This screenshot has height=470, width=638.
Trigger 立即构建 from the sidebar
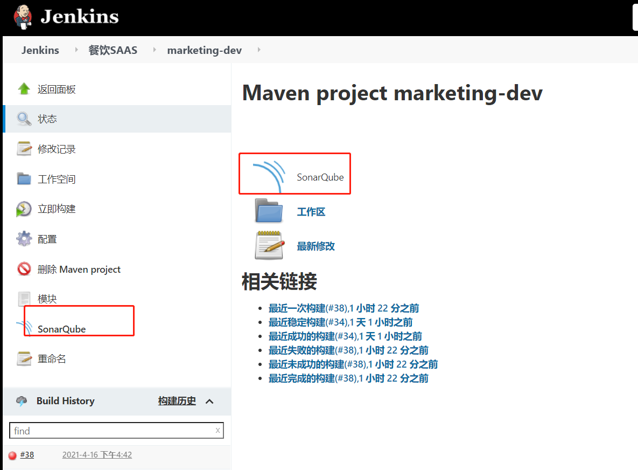point(57,209)
